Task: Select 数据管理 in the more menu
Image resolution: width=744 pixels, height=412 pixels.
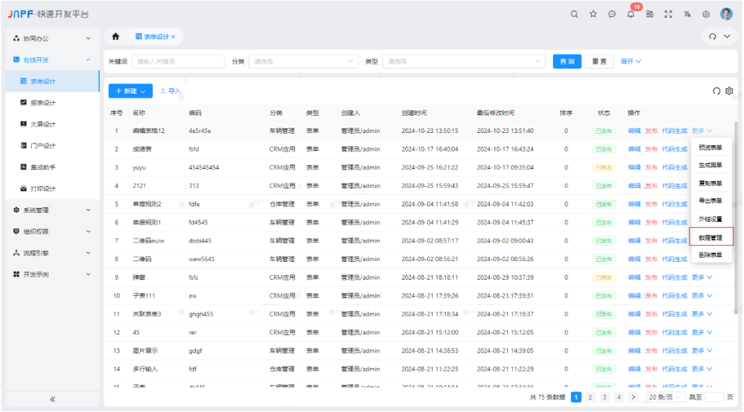Action: (x=710, y=237)
